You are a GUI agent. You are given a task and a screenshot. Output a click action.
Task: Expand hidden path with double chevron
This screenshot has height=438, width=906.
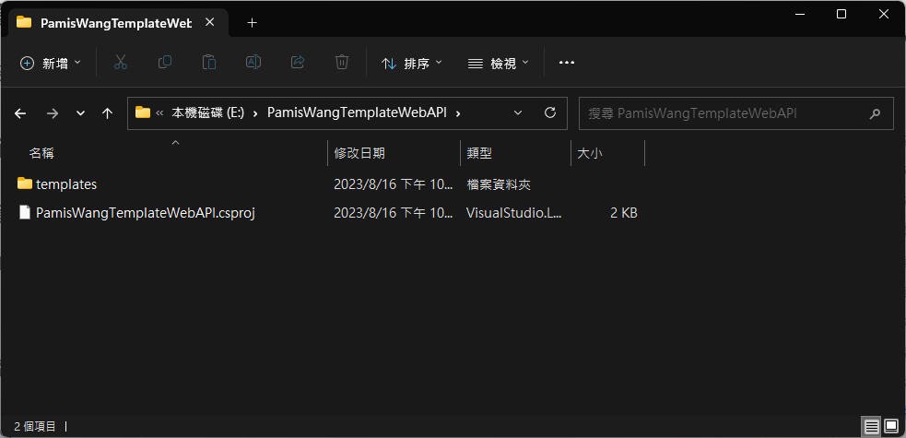[160, 113]
